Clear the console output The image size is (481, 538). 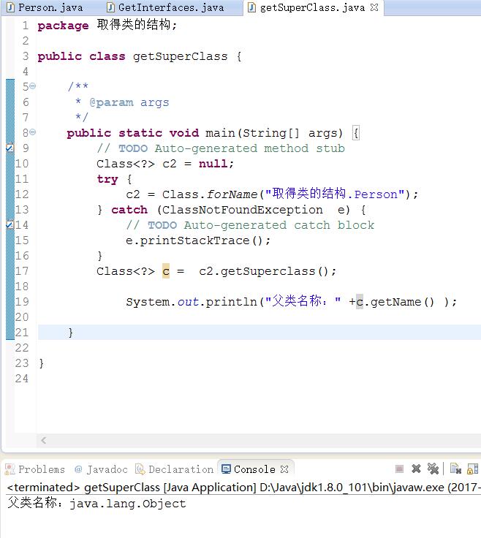455,469
